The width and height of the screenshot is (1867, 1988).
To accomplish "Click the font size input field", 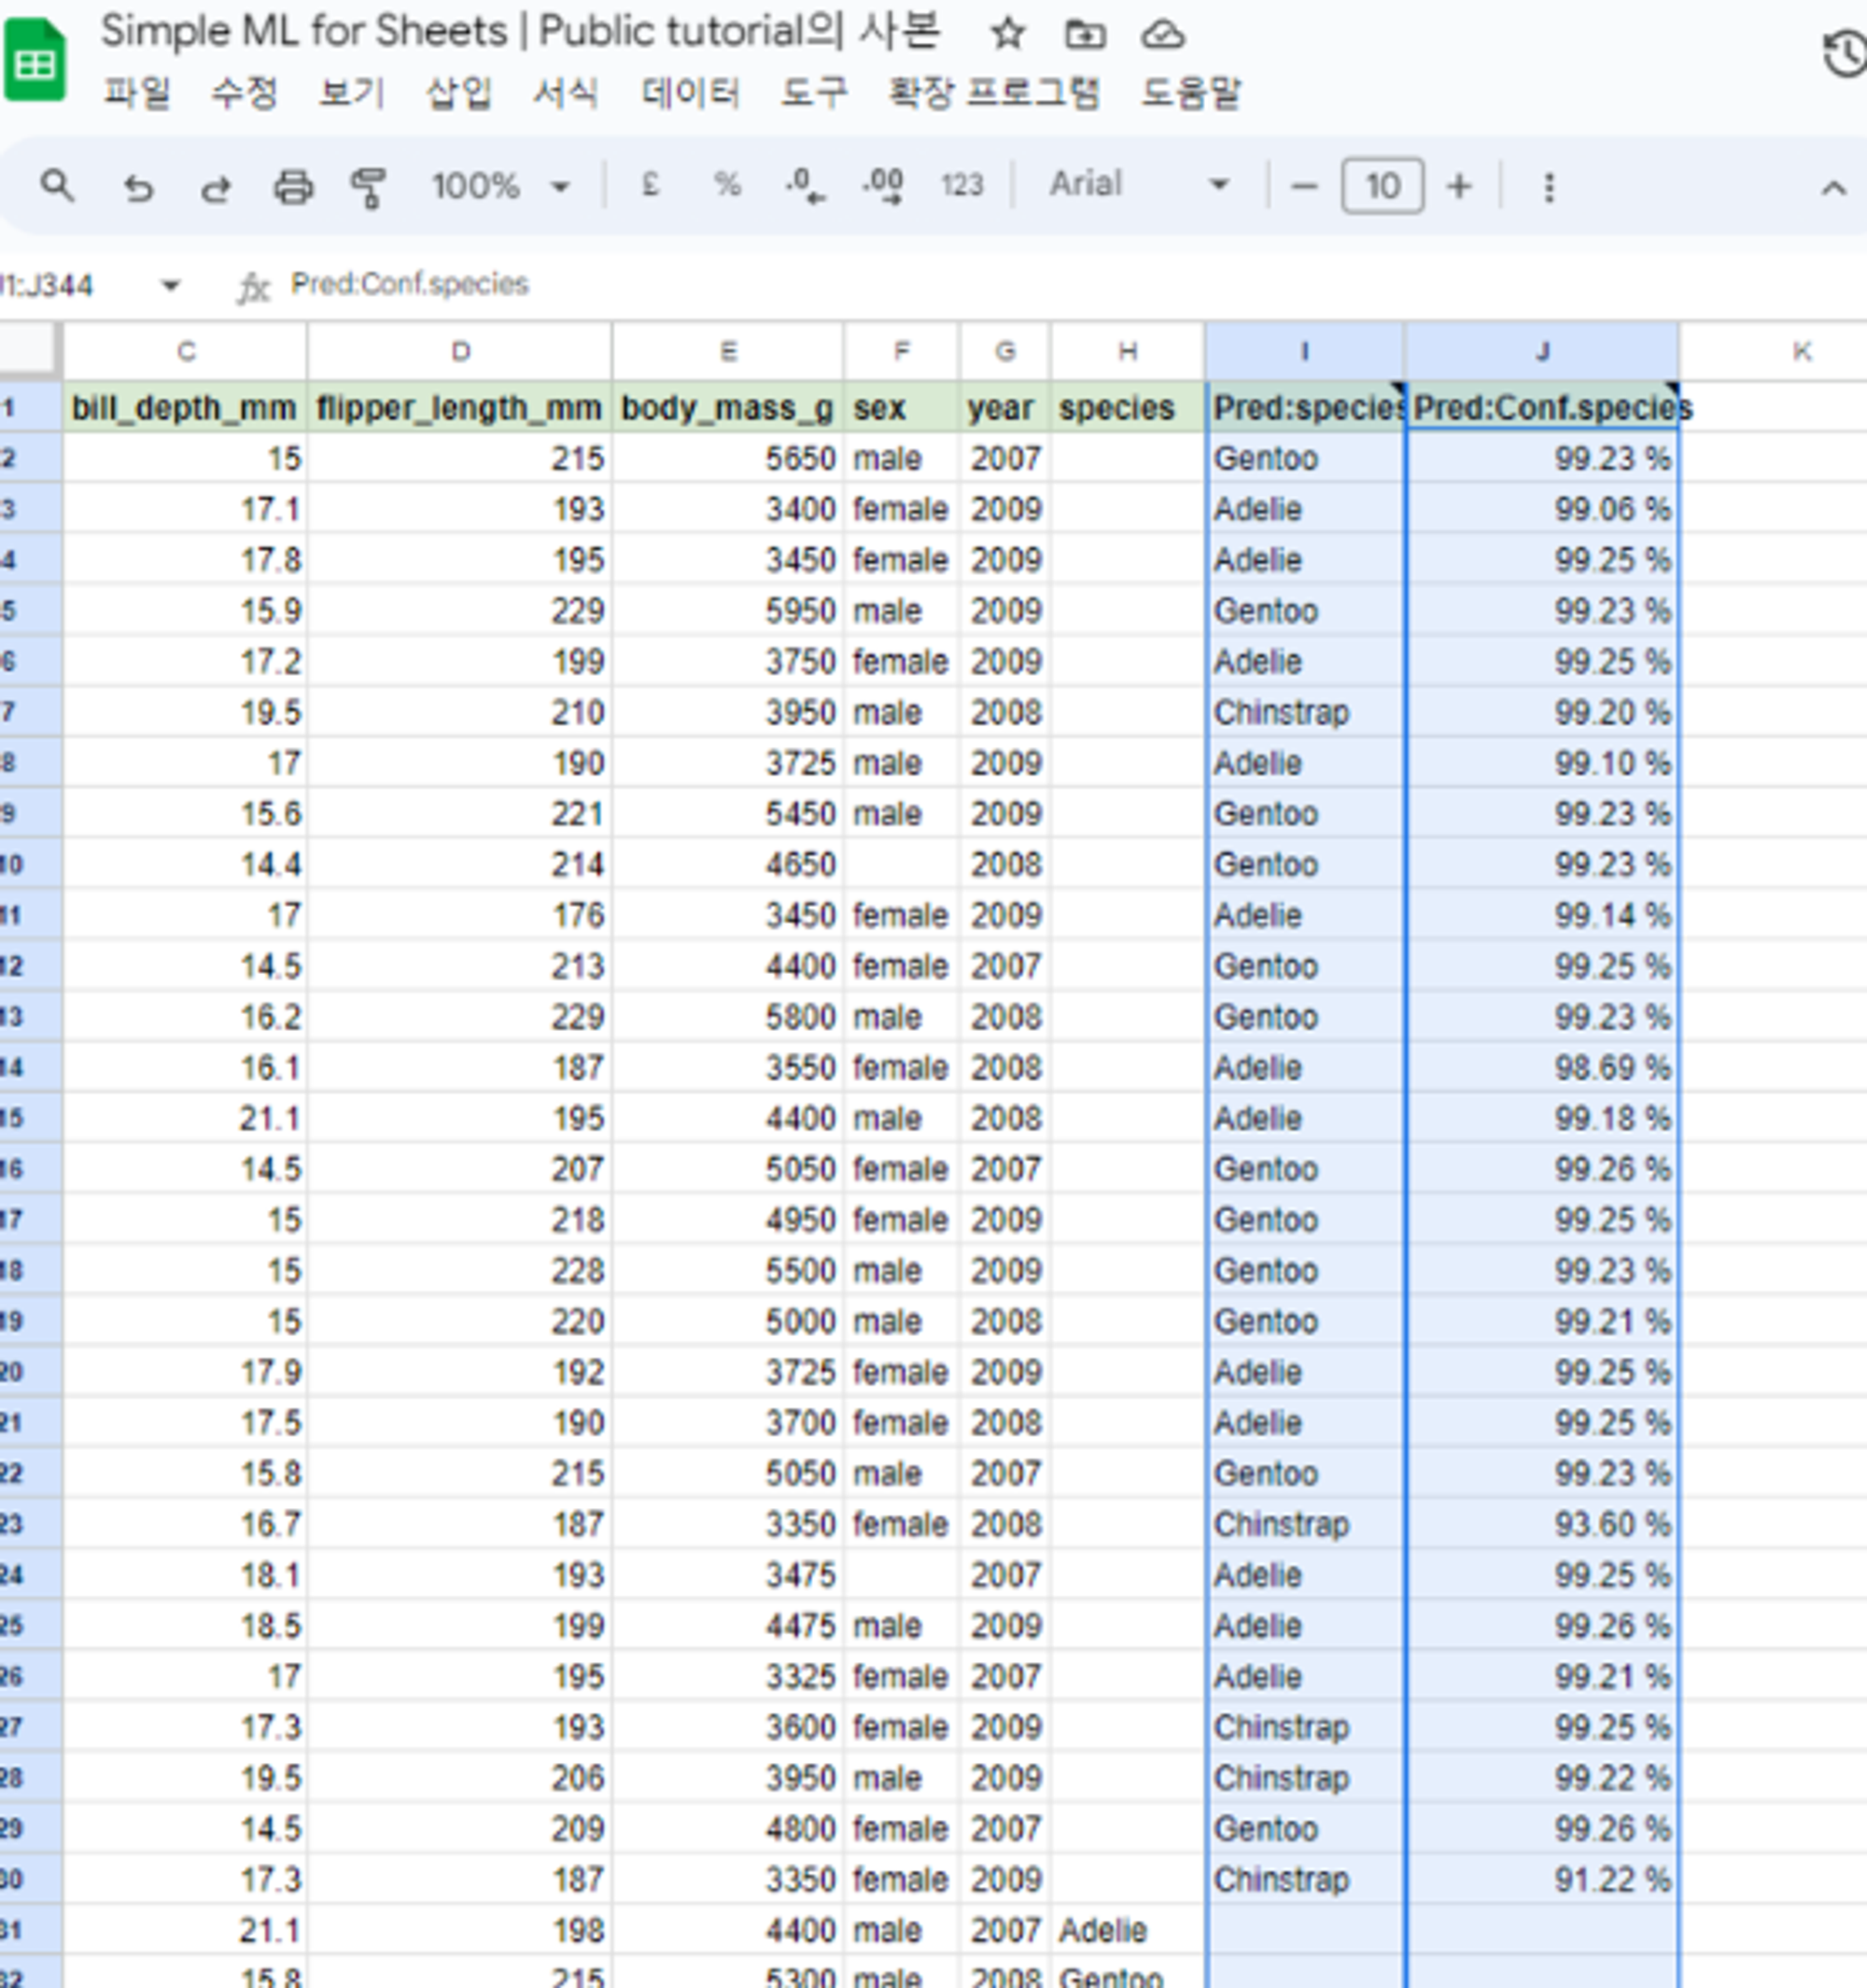I will [1382, 186].
